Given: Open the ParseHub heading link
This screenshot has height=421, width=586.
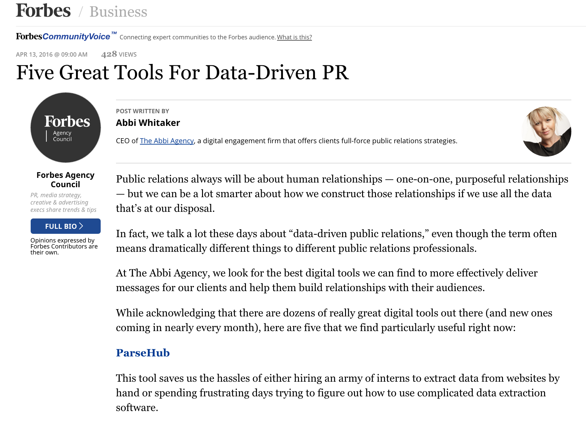Looking at the screenshot, I should pos(143,353).
